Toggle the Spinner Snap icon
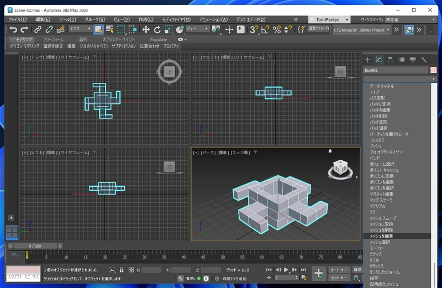 click(x=288, y=29)
